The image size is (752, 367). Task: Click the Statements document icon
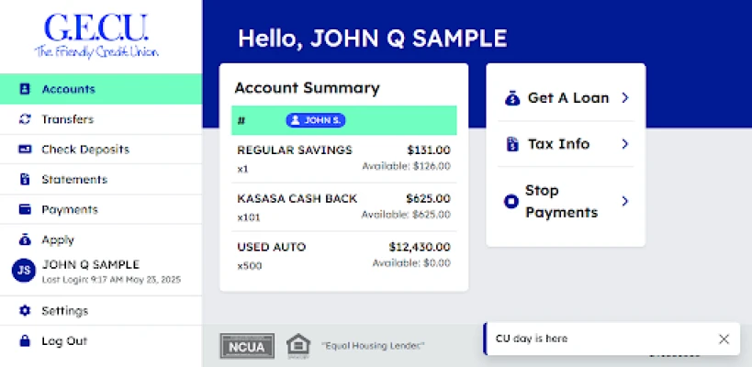click(x=25, y=180)
